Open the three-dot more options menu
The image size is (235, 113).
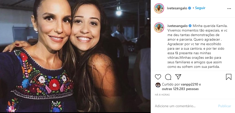pos(229,8)
